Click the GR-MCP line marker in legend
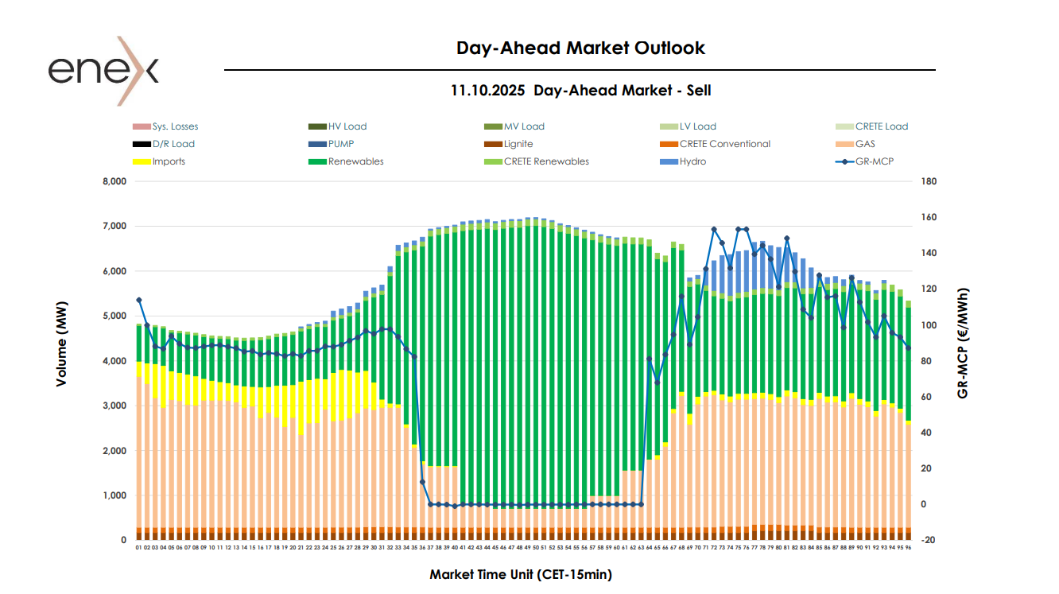 844,161
